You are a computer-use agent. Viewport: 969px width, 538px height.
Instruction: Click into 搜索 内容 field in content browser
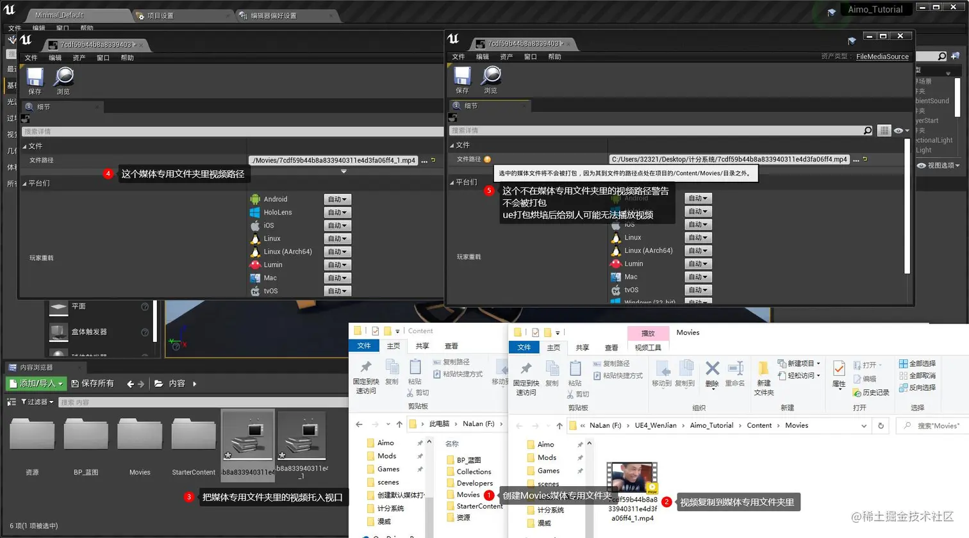[x=202, y=402]
